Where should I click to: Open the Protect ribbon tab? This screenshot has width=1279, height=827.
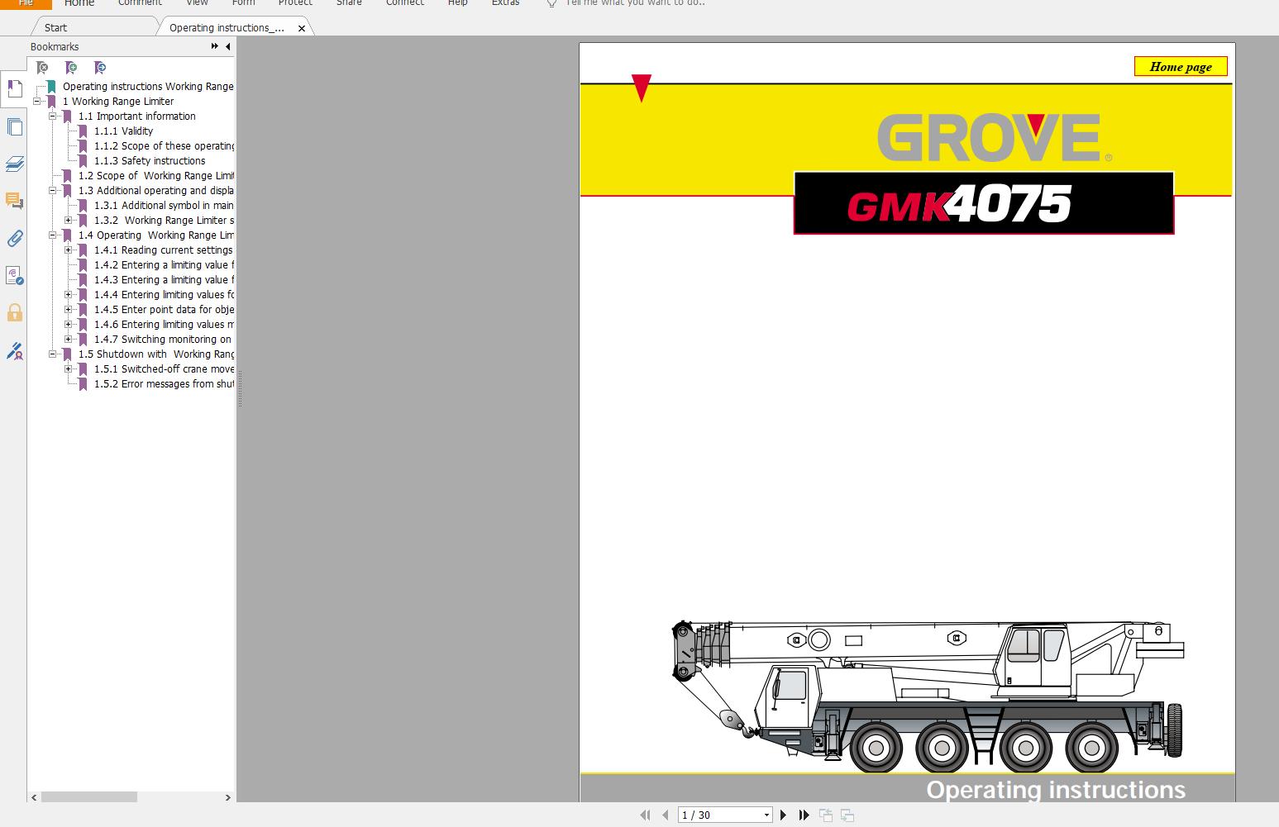pos(295,3)
